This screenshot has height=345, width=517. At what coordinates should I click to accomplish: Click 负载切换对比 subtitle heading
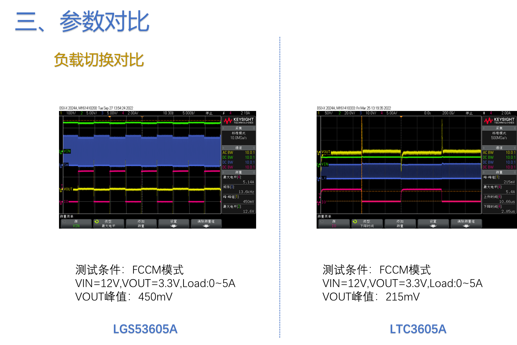point(99,60)
